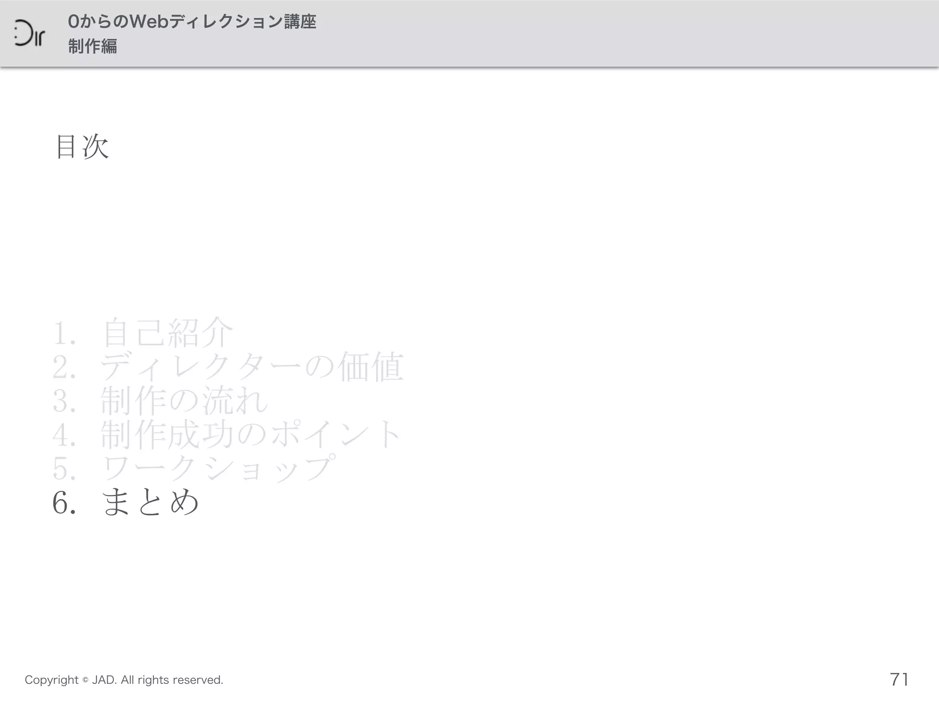Select agenda item 1. 自己紹介

click(x=143, y=333)
